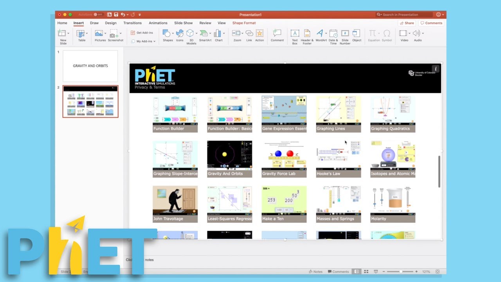This screenshot has height=282, width=501.
Task: Click the info button on PhET header
Action: click(436, 69)
